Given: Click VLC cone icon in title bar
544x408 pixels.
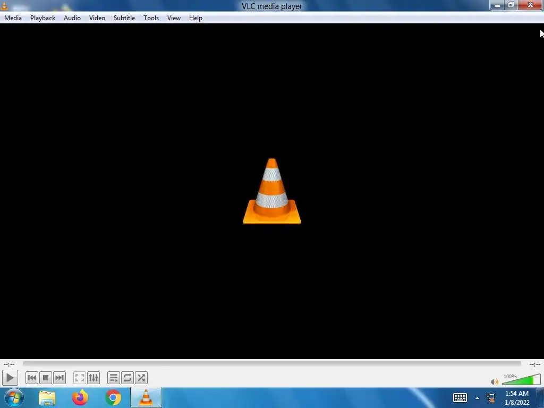Looking at the screenshot, I should click(4, 5).
